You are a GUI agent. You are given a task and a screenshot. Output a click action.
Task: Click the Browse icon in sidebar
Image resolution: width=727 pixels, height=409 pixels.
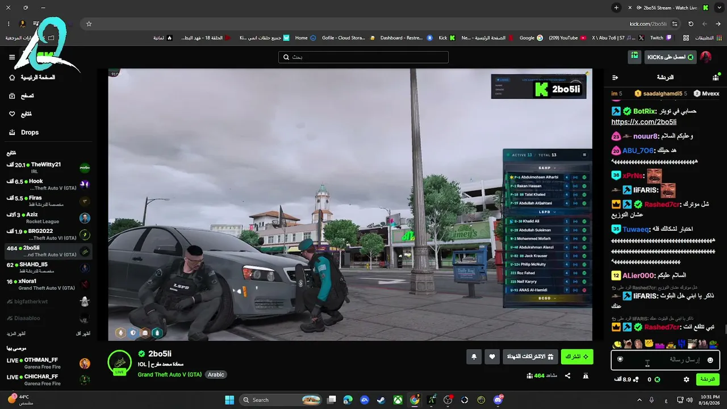pos(12,96)
